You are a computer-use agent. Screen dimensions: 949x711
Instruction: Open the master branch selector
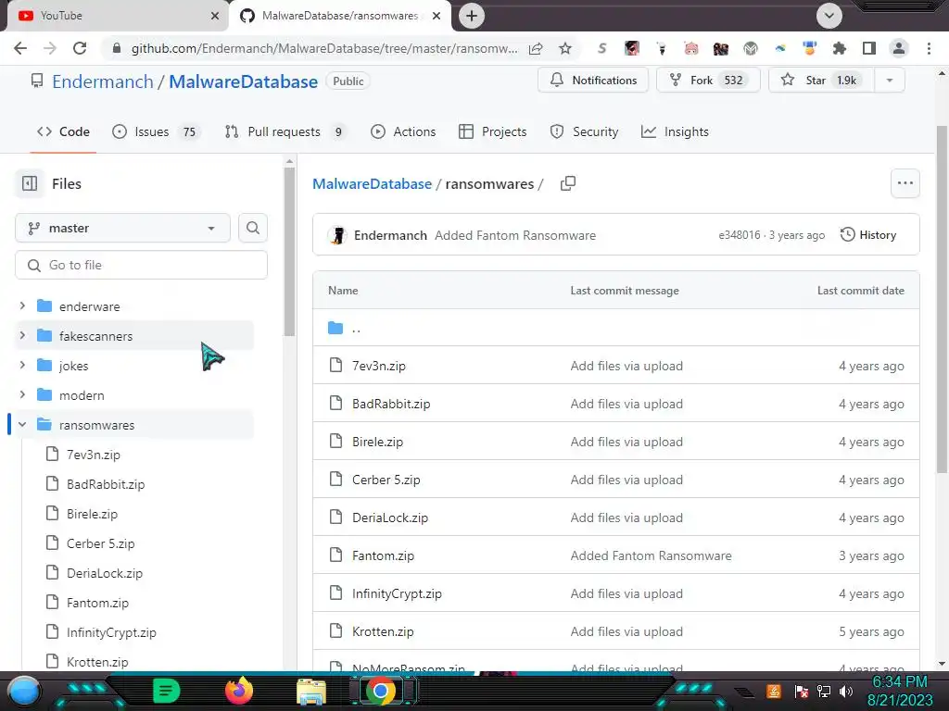(x=123, y=228)
